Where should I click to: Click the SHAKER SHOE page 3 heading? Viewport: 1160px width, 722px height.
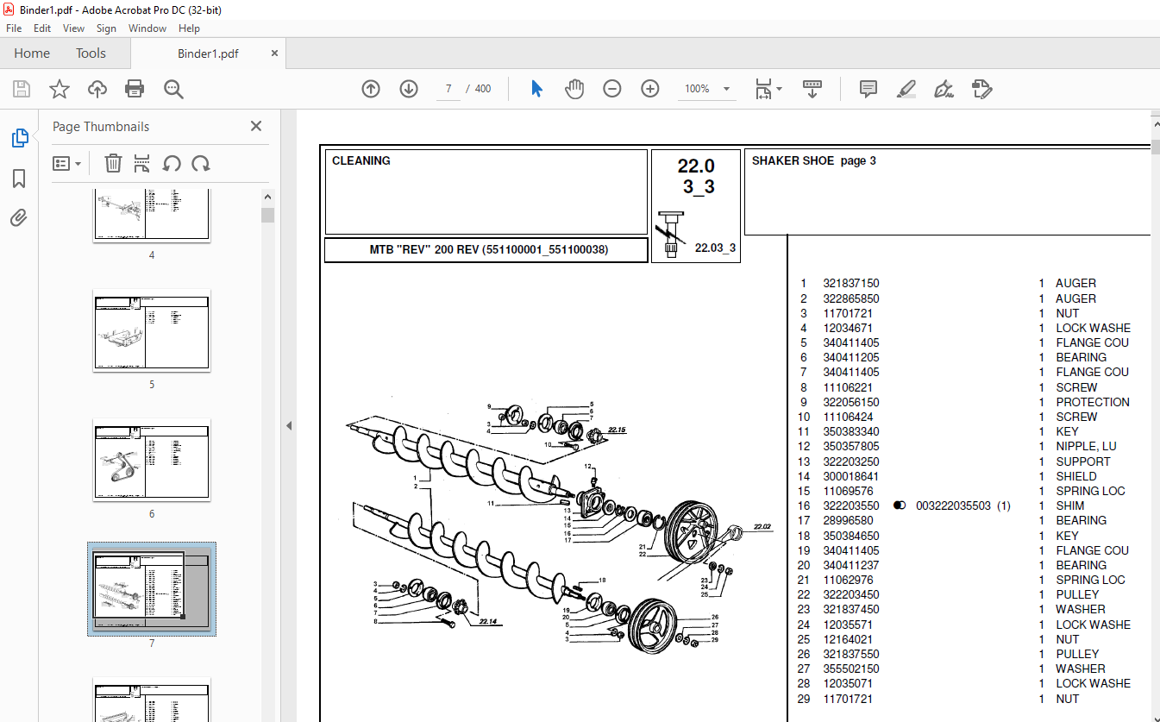(x=814, y=160)
